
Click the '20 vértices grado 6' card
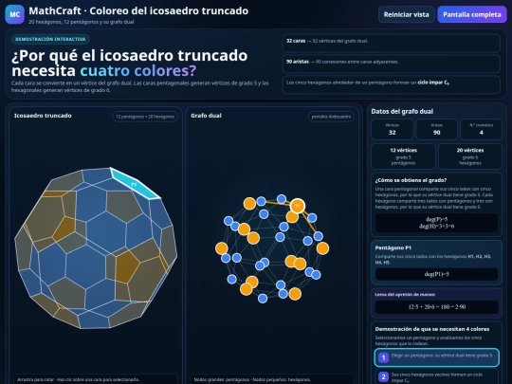[x=470, y=156]
